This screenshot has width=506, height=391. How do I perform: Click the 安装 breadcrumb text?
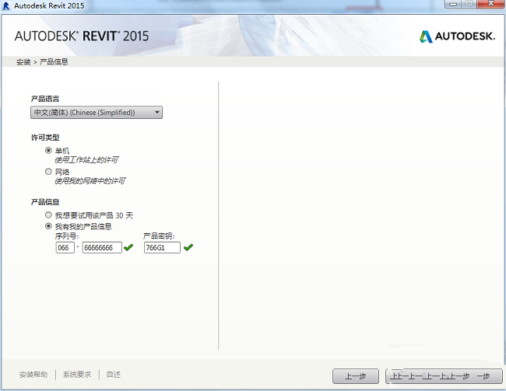pyautogui.click(x=23, y=62)
